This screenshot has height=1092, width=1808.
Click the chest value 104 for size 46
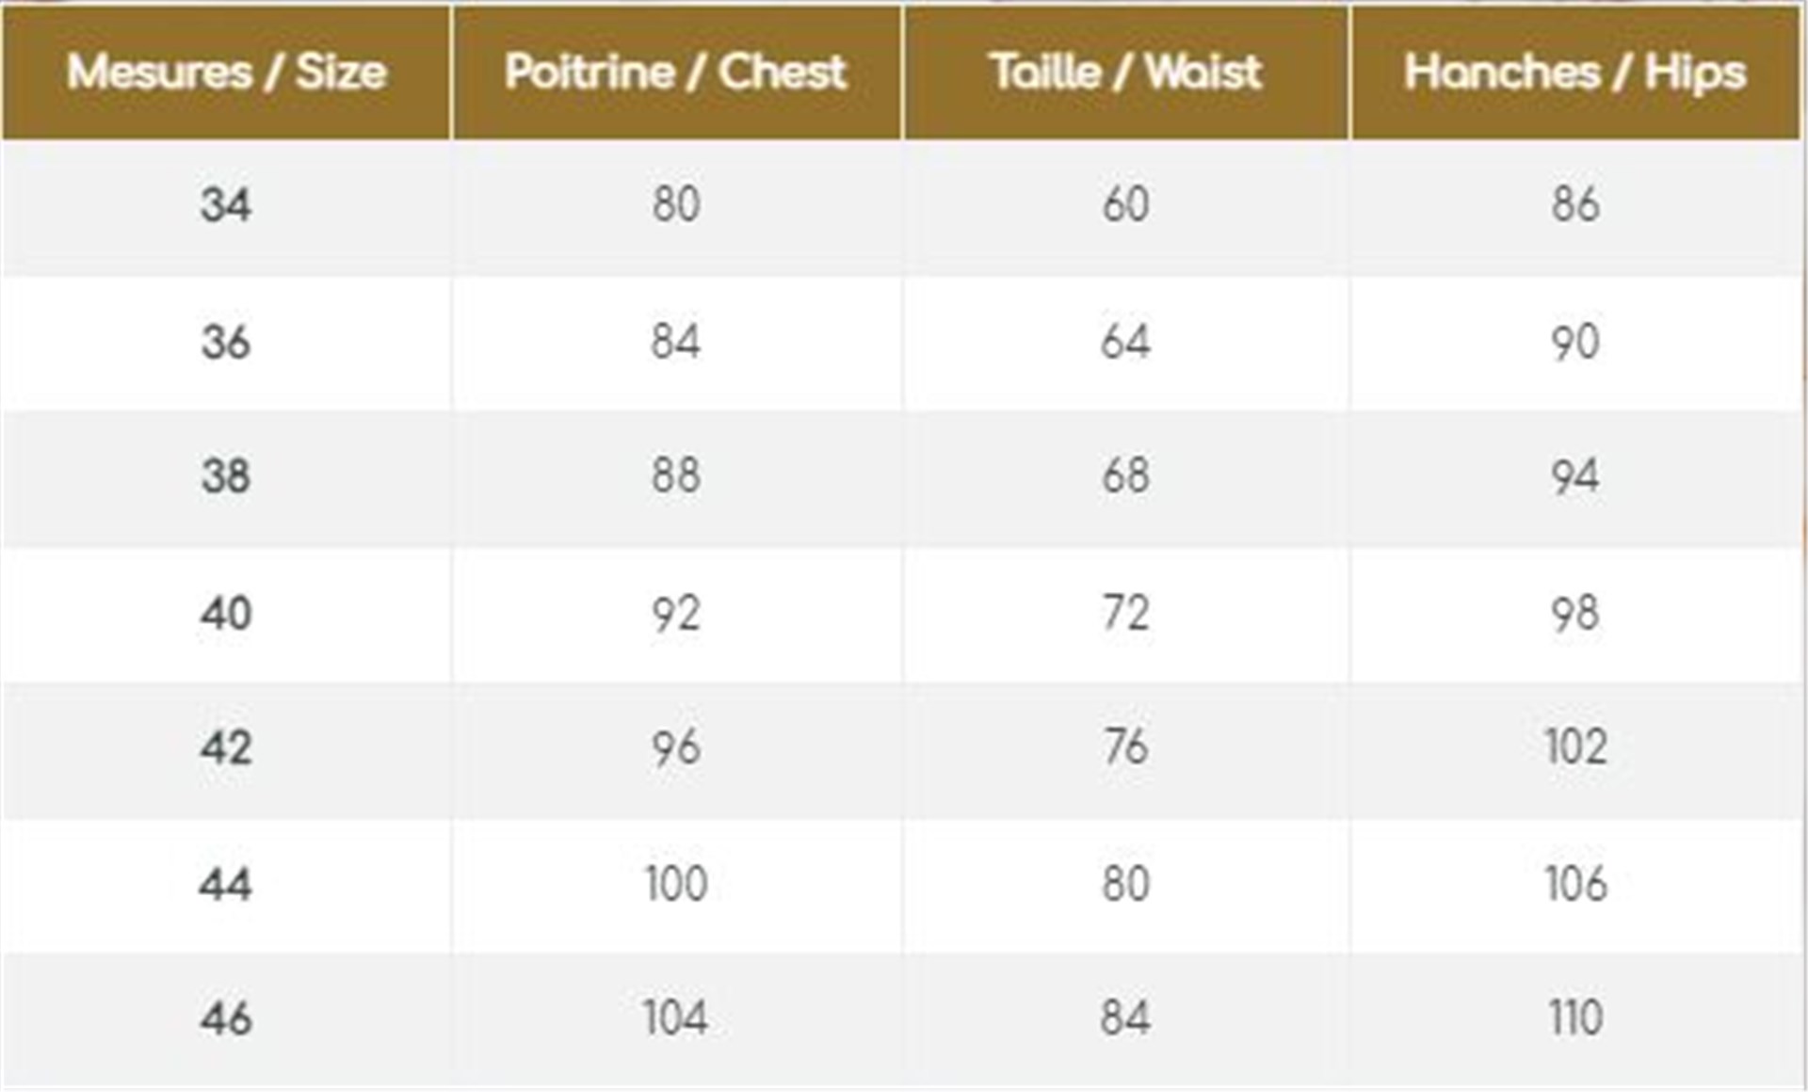pos(675,1018)
